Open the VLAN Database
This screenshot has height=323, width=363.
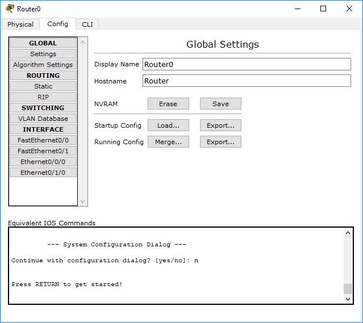click(43, 119)
